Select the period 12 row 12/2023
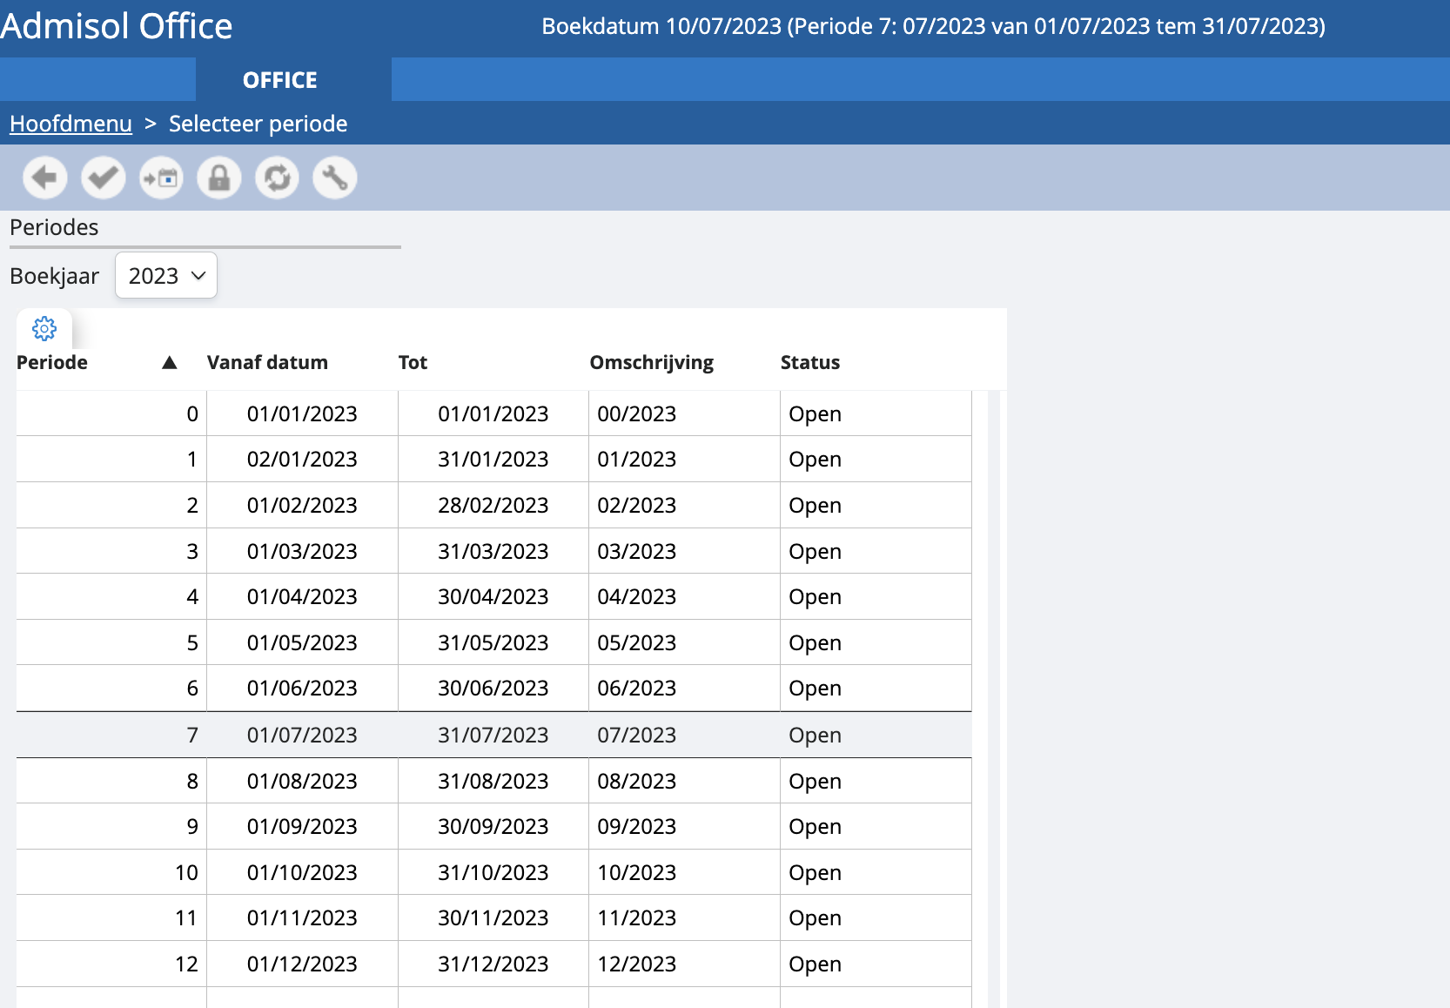1450x1008 pixels. click(x=636, y=964)
